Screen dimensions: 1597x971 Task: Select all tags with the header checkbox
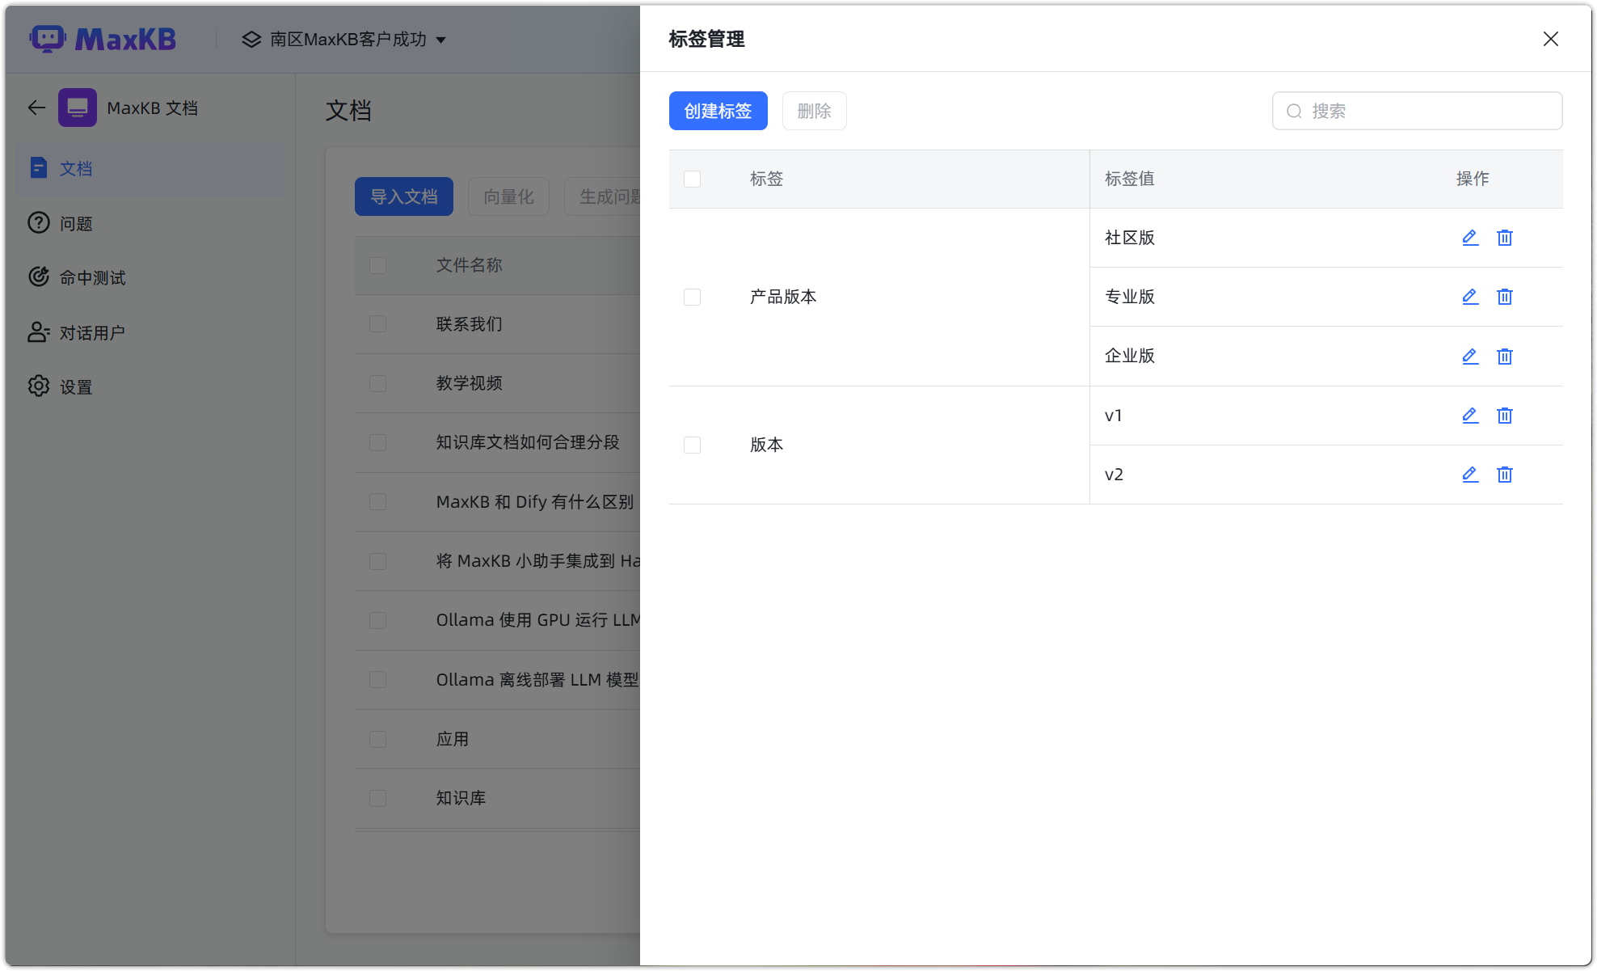pos(692,179)
